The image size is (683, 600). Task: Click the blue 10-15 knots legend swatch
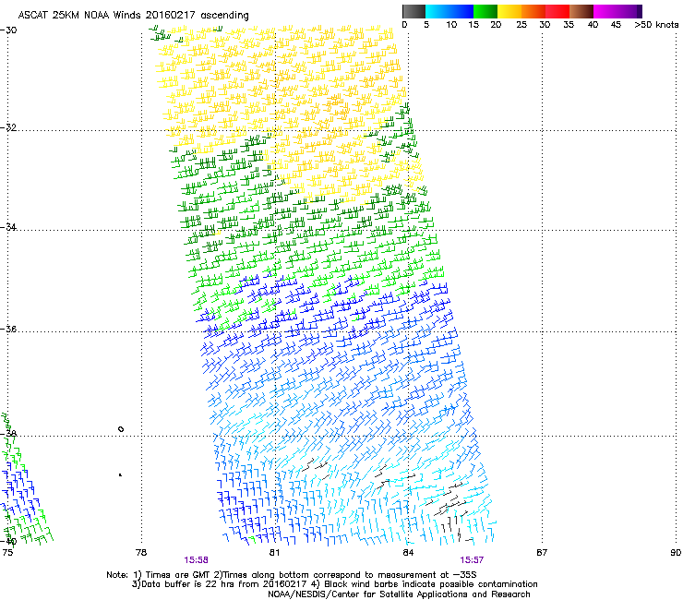click(461, 11)
